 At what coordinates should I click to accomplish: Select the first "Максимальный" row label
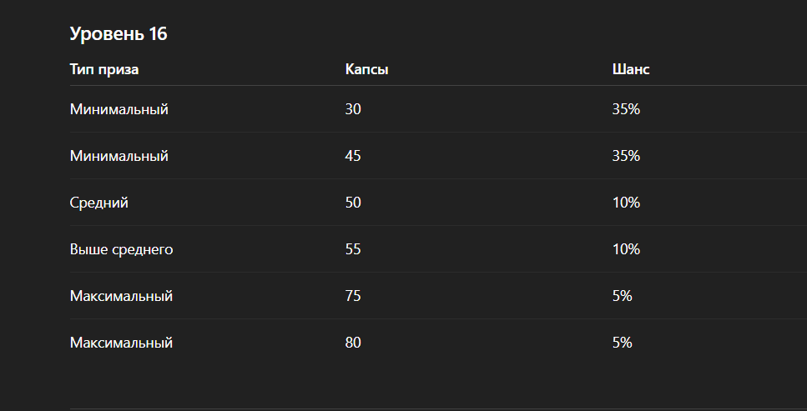122,296
